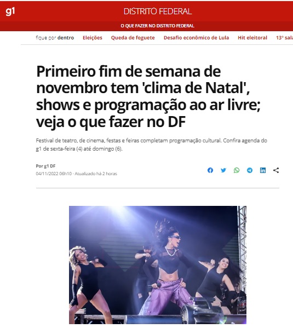Image resolution: width=293 pixels, height=334 pixels.
Task: Open the Hit eleitoral topic
Action: 252,38
